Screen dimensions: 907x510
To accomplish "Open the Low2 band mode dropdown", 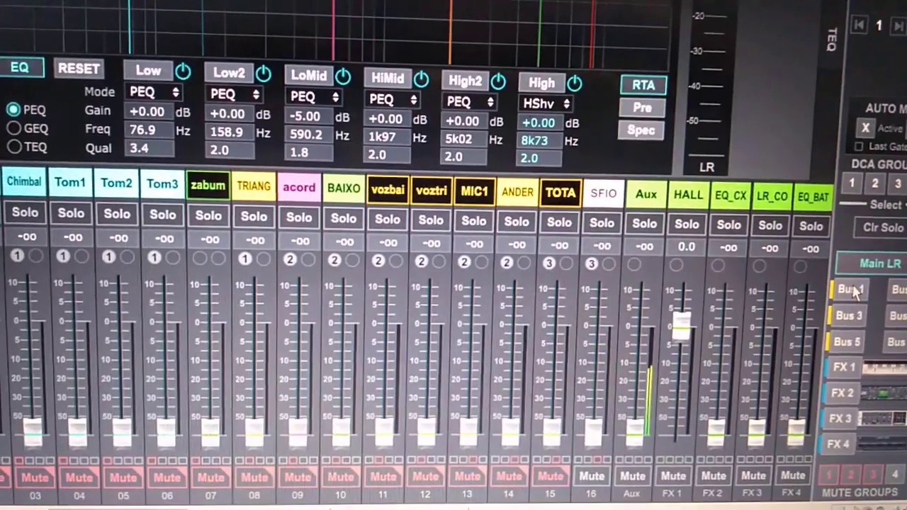I will click(x=235, y=94).
